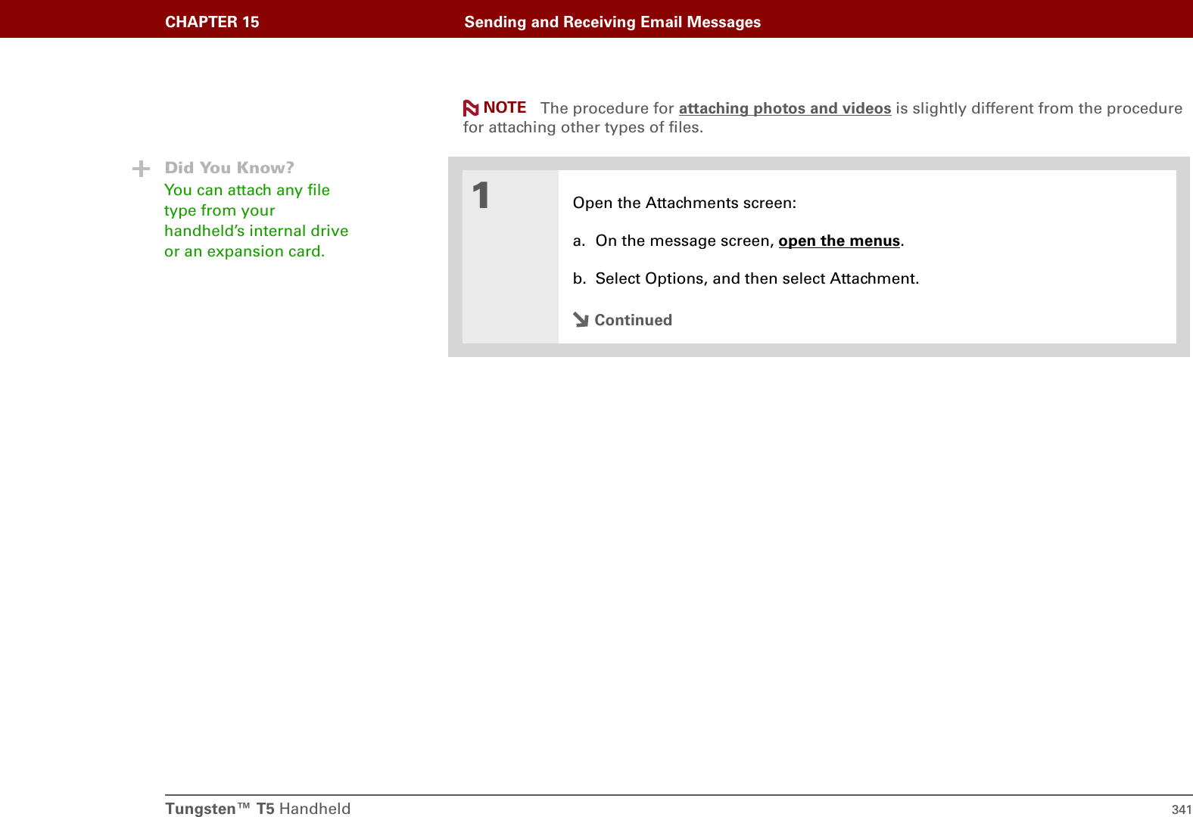Click 'Open the Attachments screen:' text
1193x817 pixels.
click(x=684, y=203)
